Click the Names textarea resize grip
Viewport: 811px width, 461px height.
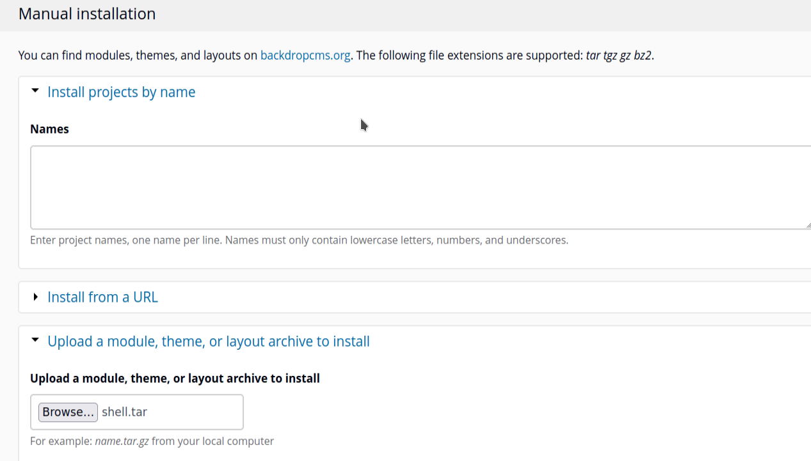pyautogui.click(x=808, y=225)
